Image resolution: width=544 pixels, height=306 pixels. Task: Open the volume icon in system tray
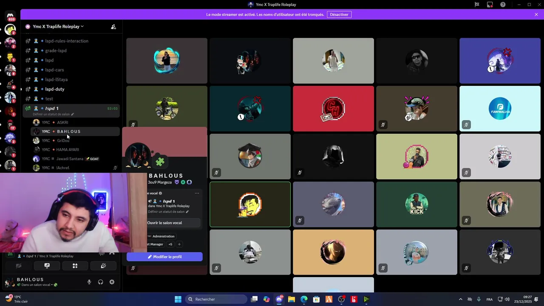coord(507,299)
